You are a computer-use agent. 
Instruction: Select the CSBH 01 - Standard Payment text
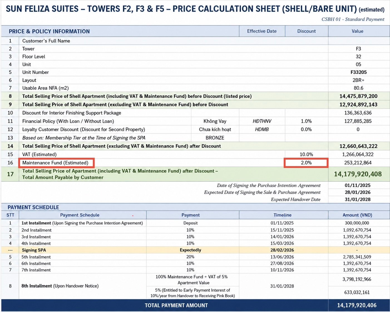click(353, 19)
